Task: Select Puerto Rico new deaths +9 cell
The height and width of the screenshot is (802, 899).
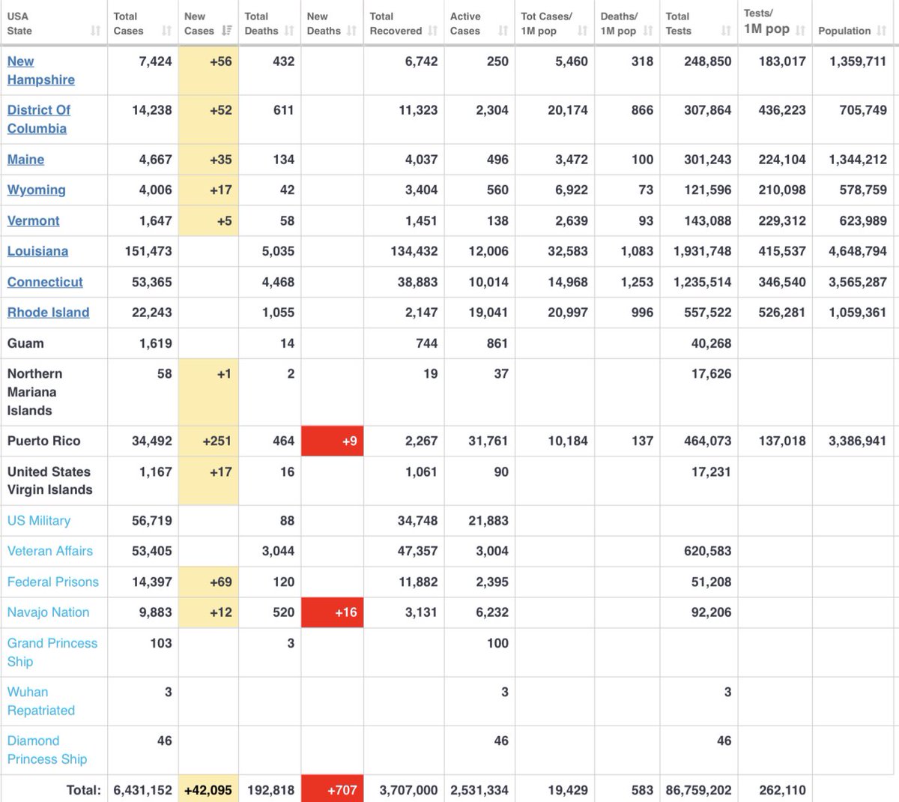Action: pyautogui.click(x=332, y=441)
